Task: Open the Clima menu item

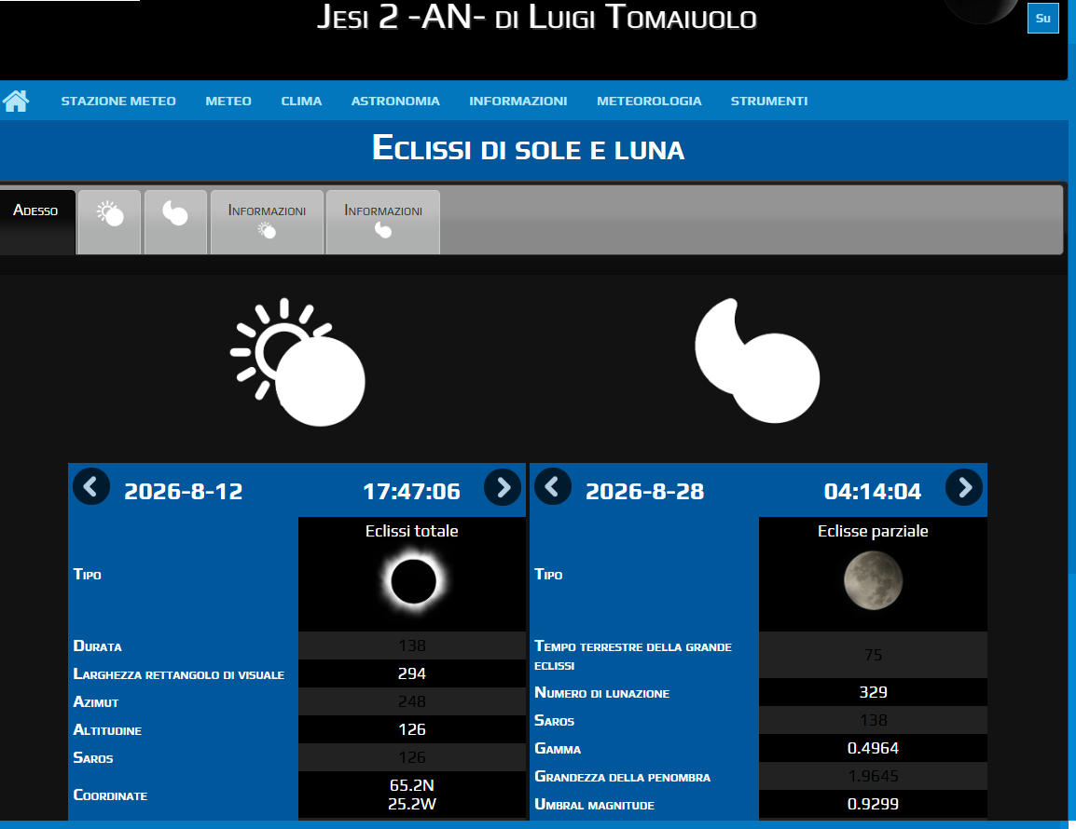Action: point(301,101)
